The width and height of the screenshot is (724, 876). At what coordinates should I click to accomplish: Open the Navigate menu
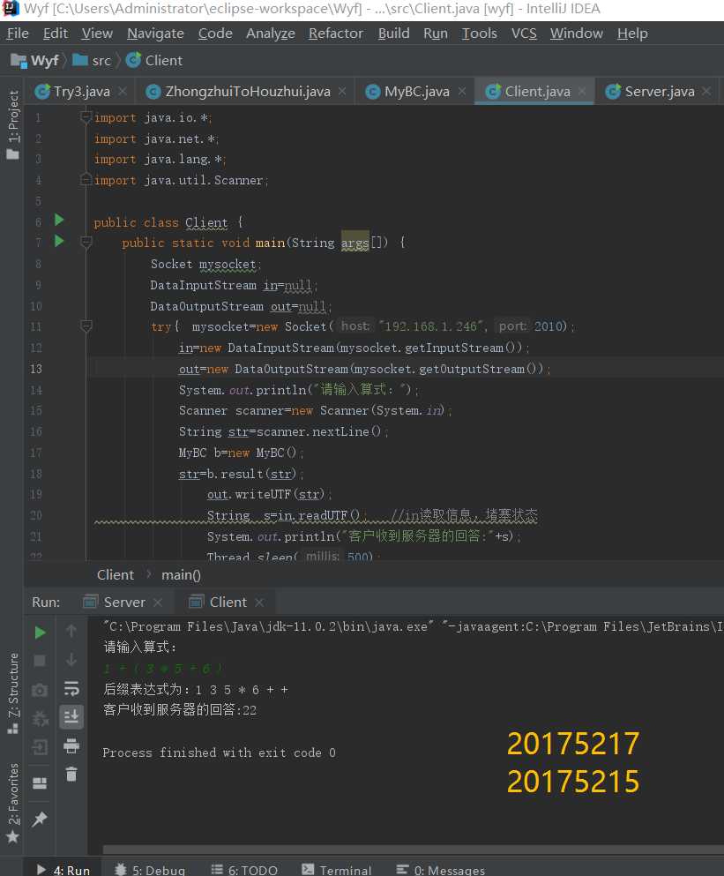(x=155, y=34)
